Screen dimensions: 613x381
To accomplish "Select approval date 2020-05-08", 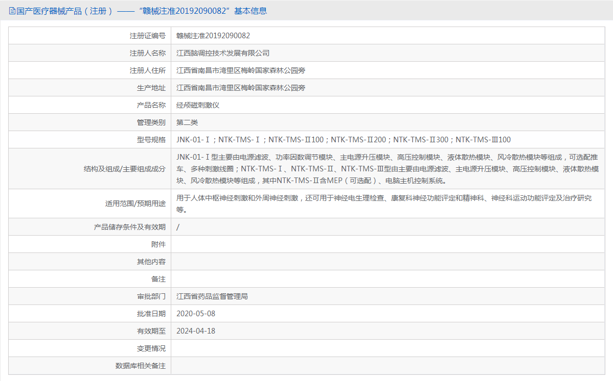I will [196, 314].
